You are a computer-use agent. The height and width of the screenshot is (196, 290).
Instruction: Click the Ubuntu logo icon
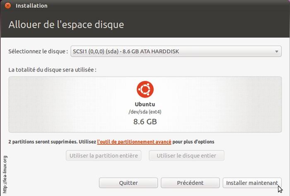point(145,89)
